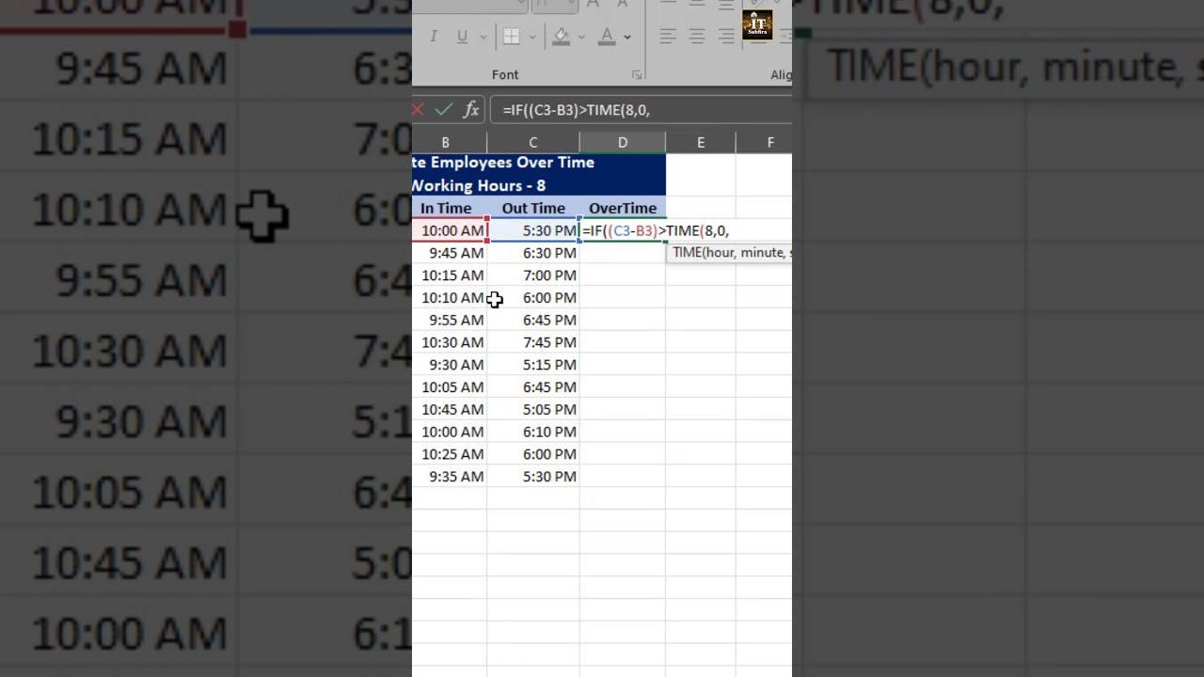Click the TIME function tooltip name
The image size is (1204, 677).
[689, 252]
